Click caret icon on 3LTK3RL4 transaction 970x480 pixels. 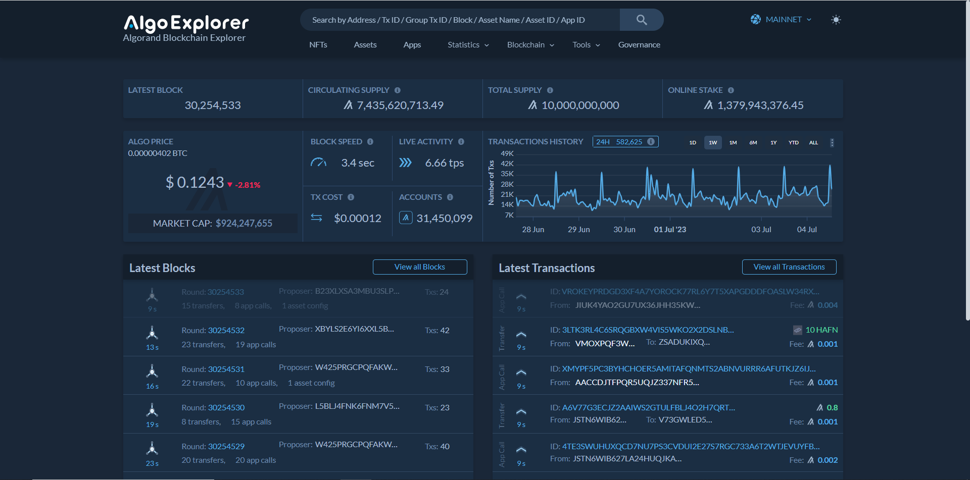[x=521, y=334]
